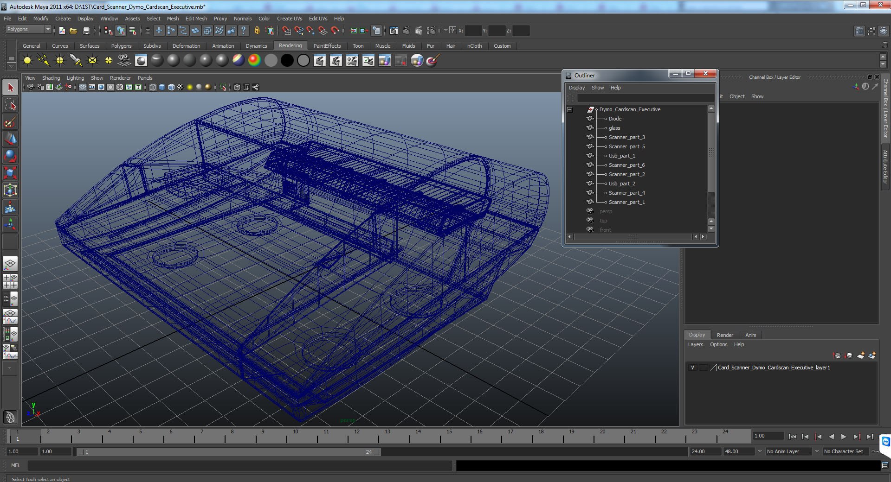Click the Ramp Shader colorful sphere icon
The width and height of the screenshot is (891, 482).
point(254,61)
